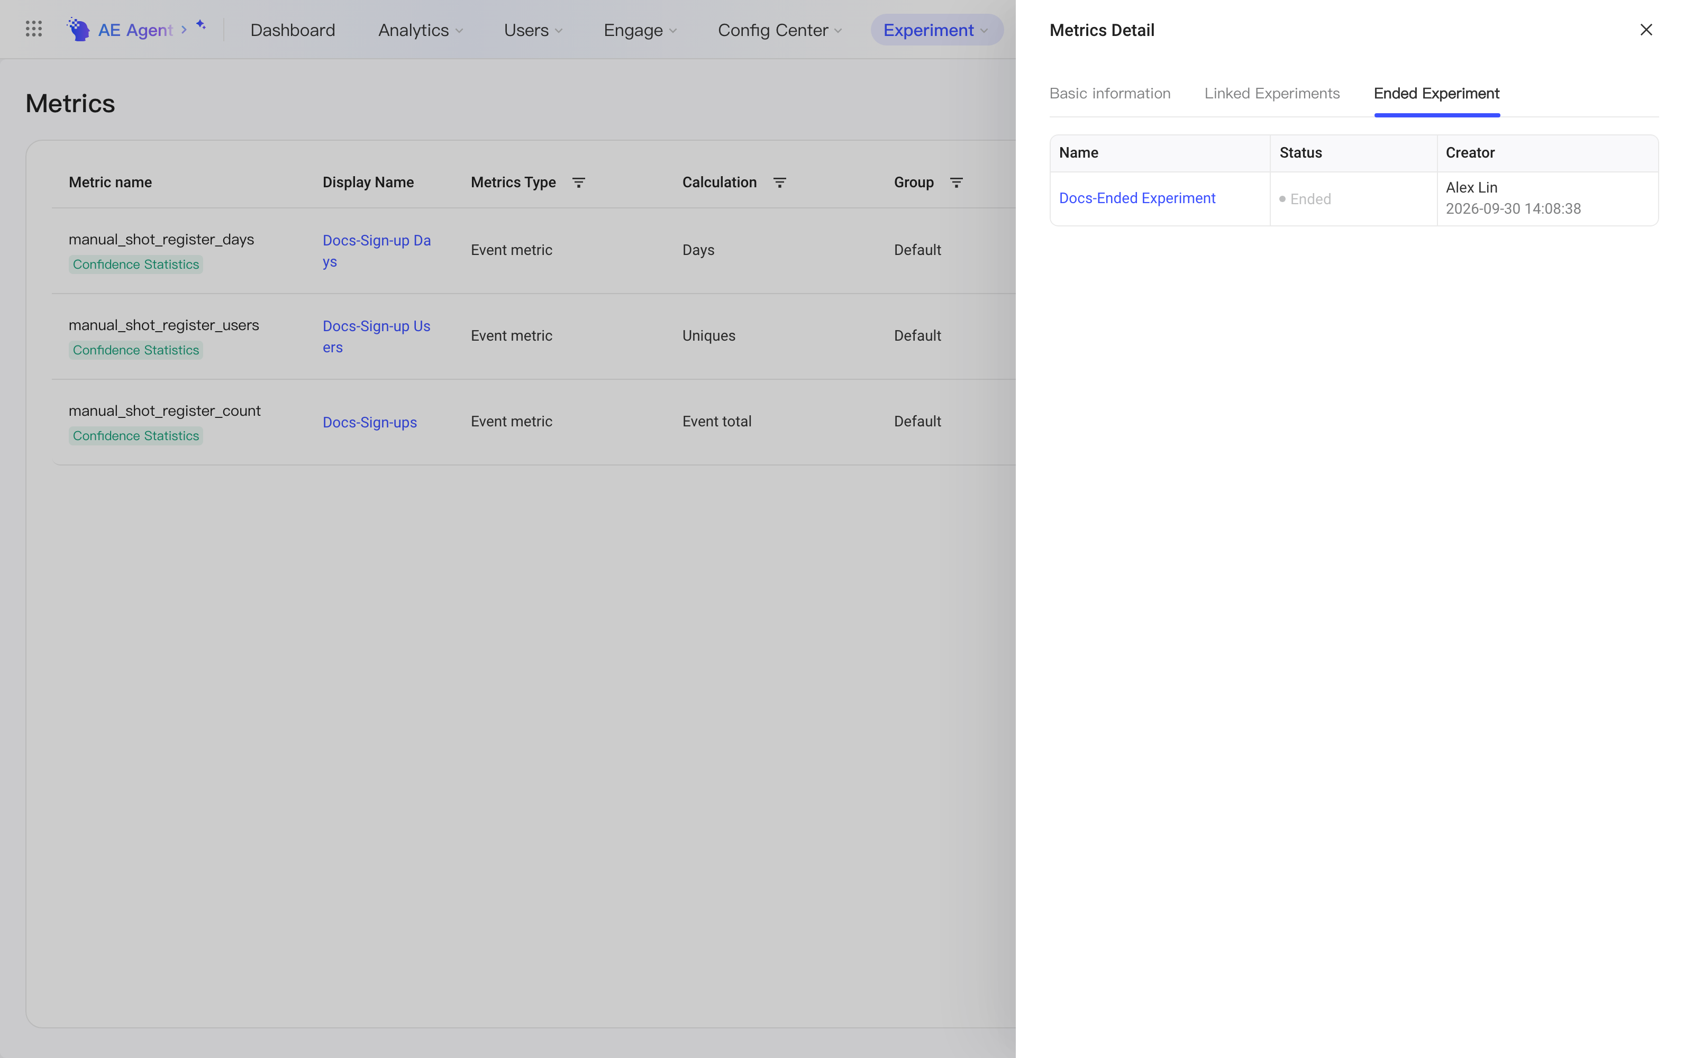Click the Metrics Detail panel title

(x=1102, y=30)
